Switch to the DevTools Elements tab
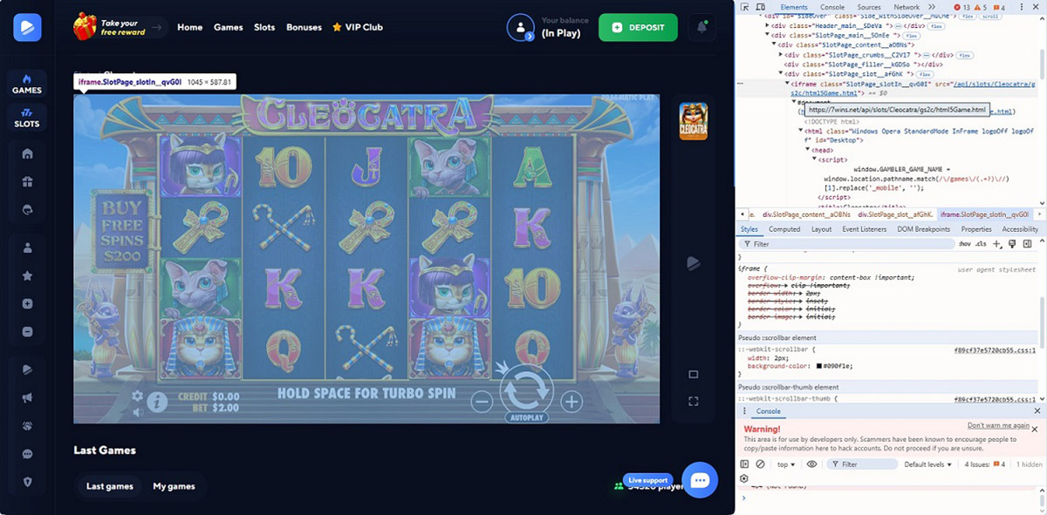 [794, 7]
